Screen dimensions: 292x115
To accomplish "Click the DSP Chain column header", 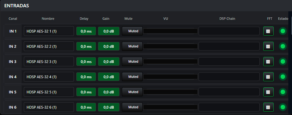I will [227, 19].
